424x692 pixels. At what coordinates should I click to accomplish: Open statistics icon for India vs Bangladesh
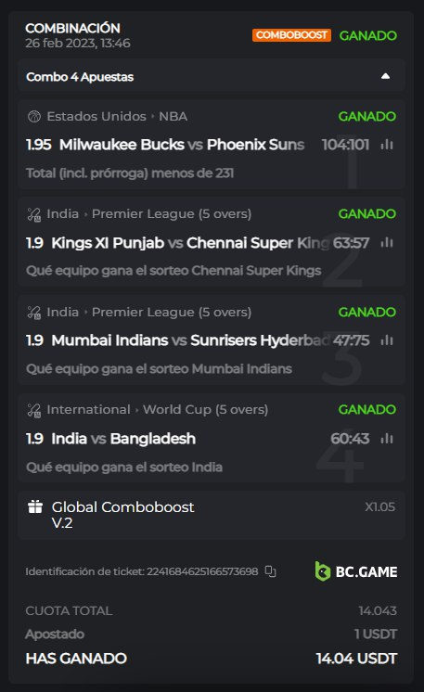pos(387,438)
